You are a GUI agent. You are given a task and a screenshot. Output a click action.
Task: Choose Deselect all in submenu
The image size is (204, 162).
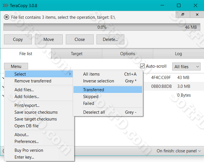coord(108,112)
